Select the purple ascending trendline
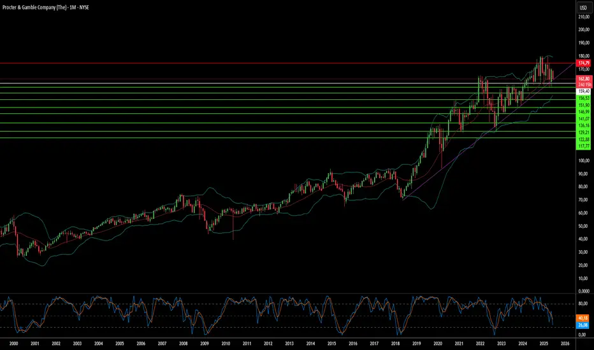 click(489, 130)
